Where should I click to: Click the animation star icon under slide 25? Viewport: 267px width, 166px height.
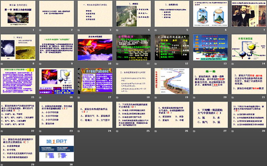117,131
